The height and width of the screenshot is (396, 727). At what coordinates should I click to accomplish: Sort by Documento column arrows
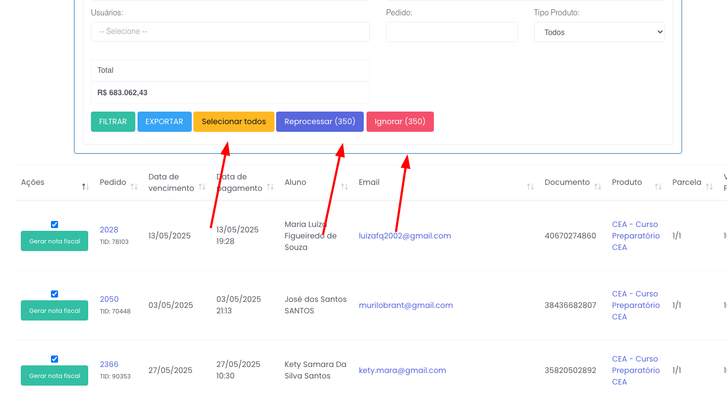tap(598, 187)
